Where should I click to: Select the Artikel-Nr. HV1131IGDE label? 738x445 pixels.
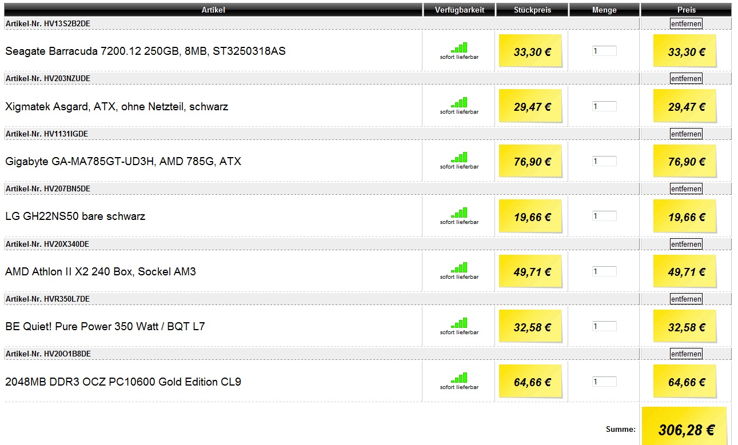(47, 134)
